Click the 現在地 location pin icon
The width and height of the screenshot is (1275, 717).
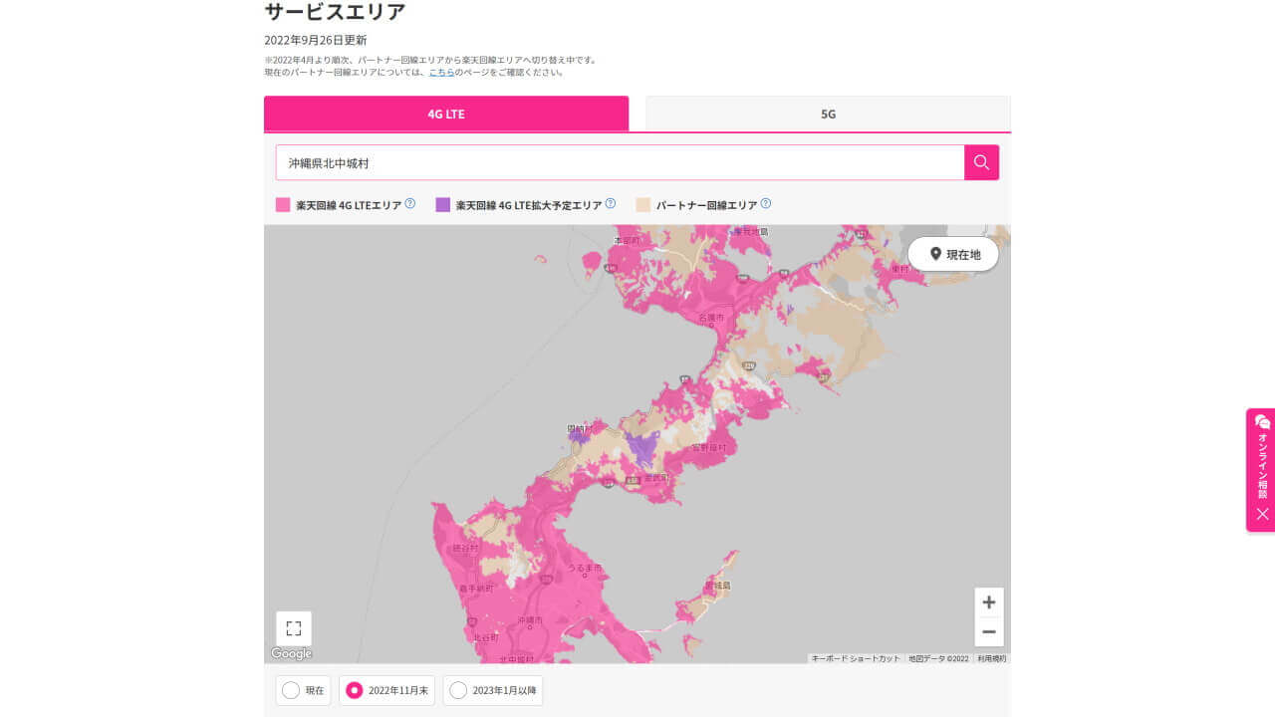point(935,254)
